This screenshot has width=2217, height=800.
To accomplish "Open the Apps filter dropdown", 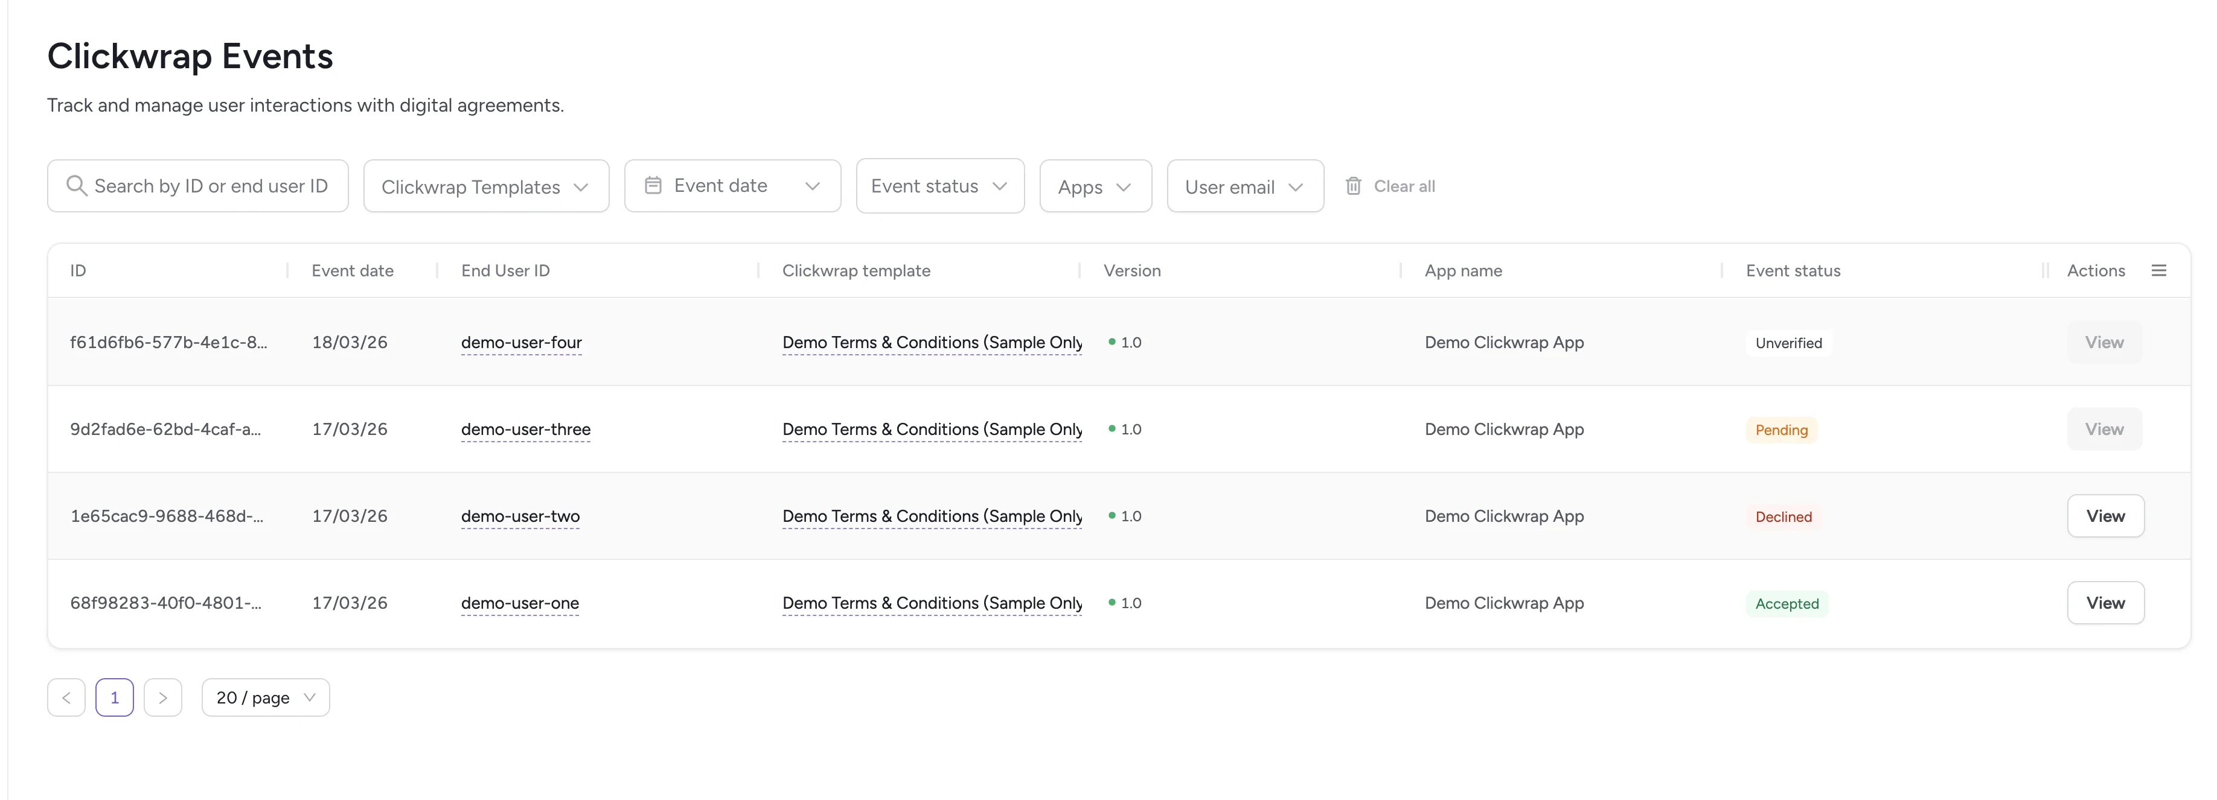I will point(1095,186).
